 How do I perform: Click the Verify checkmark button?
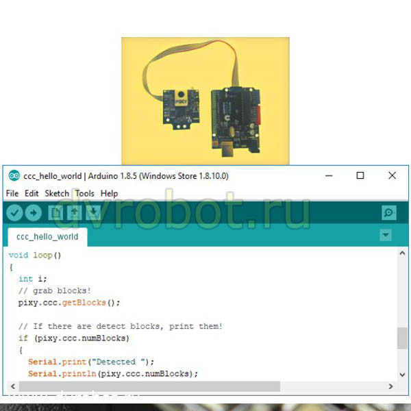click(14, 212)
